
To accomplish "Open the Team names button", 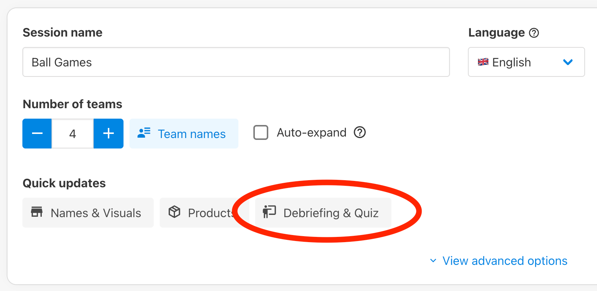I will (x=184, y=134).
